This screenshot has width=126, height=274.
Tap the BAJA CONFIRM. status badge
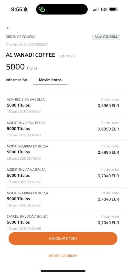click(106, 37)
